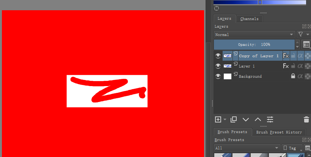The height and width of the screenshot is (157, 311).
Task: Switch to the Channels tab
Action: (x=249, y=19)
